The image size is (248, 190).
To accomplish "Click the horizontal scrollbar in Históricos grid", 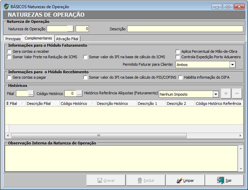I will [99, 136].
